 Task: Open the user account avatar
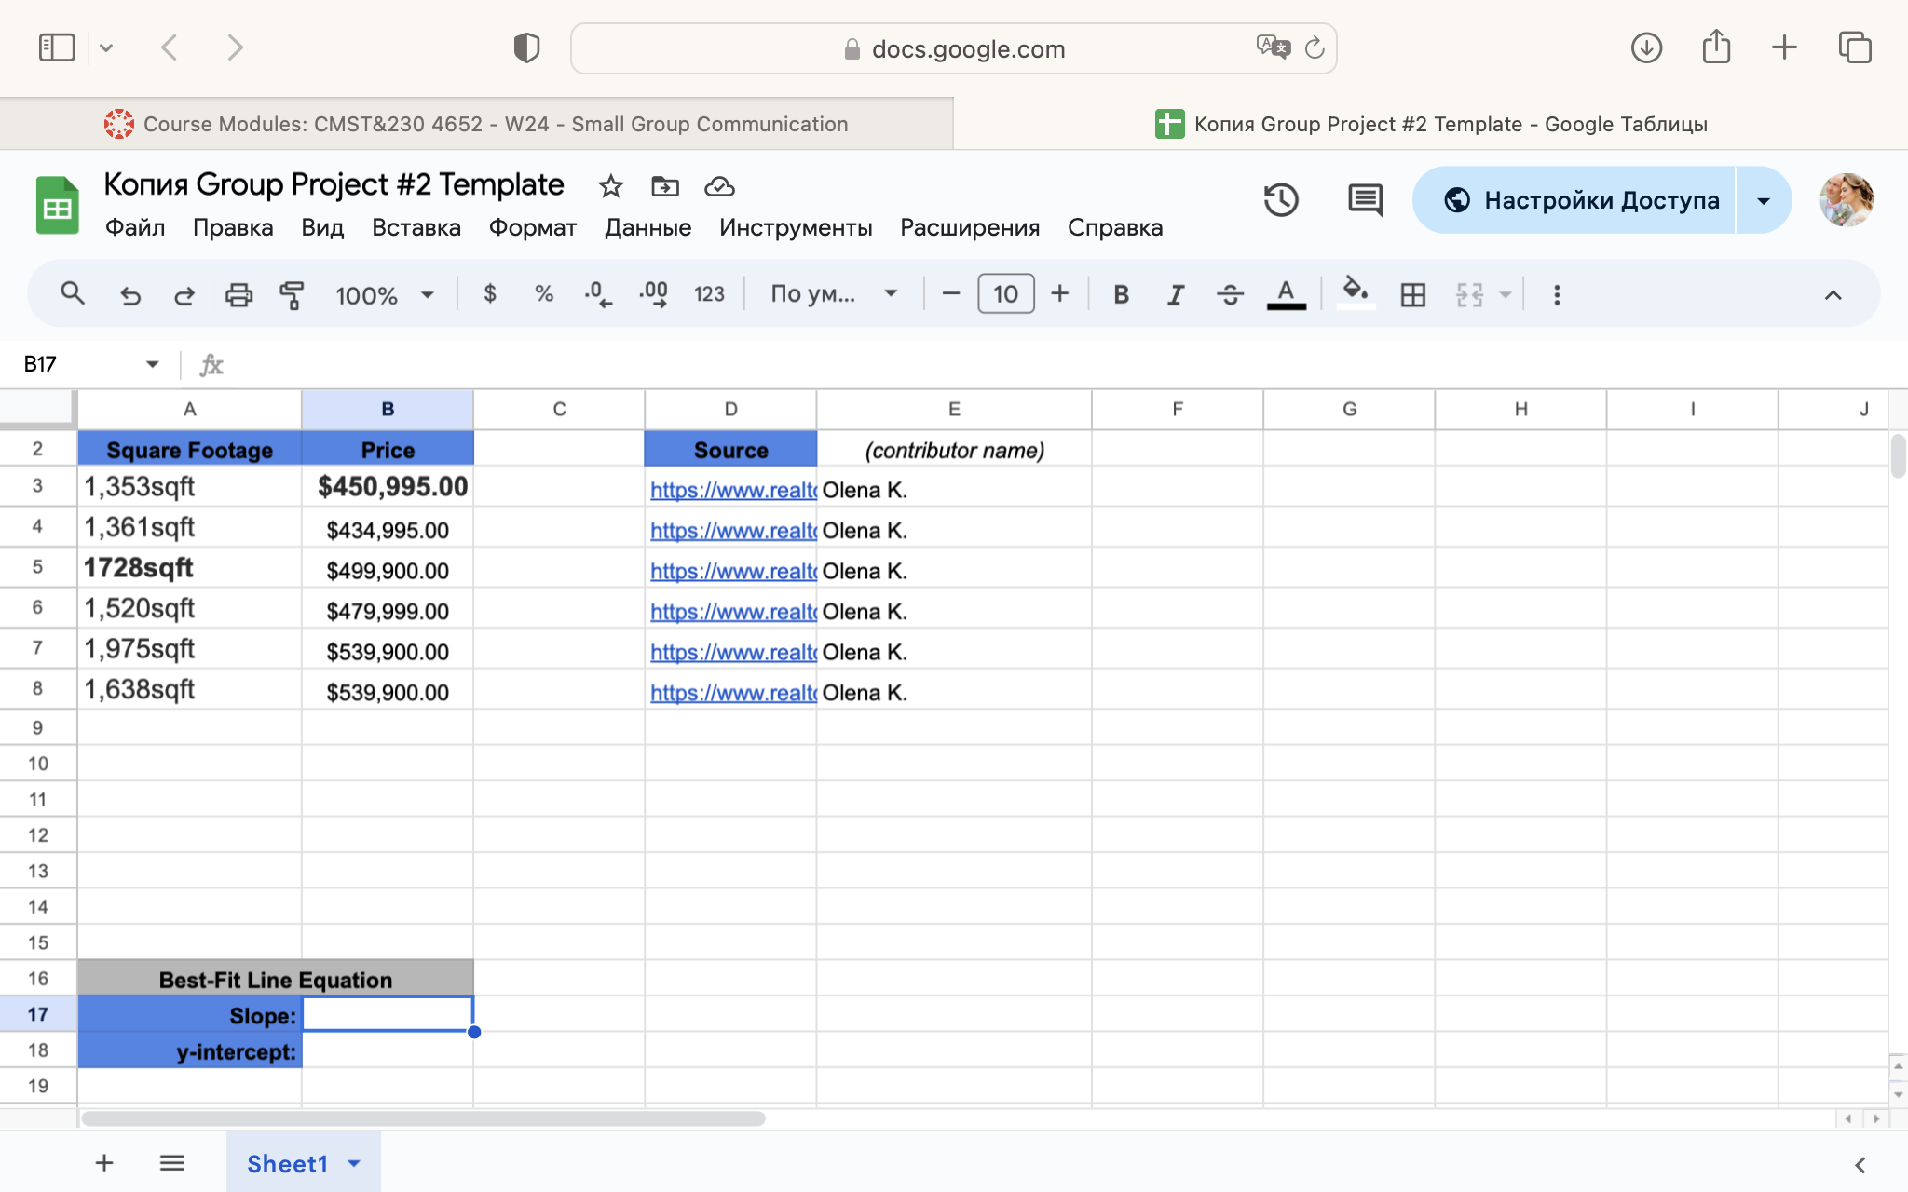[x=1847, y=199]
